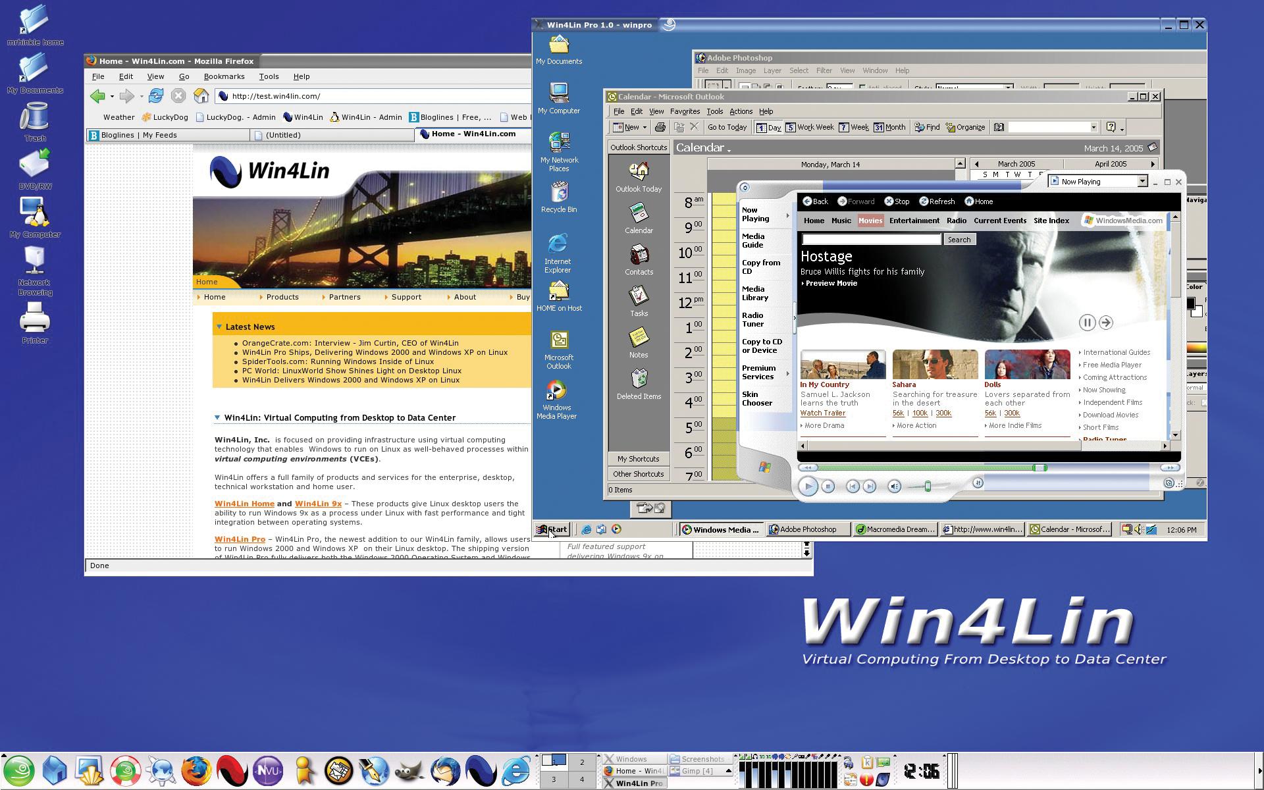Select Movies tab on WindowsMedia page
1264x790 pixels.
pyautogui.click(x=870, y=221)
